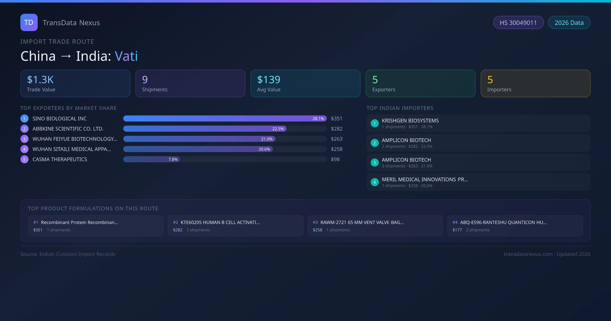Image resolution: width=611 pixels, height=321 pixels.
Task: Open the #1 Recombinant Protein product card
Action: (96, 226)
